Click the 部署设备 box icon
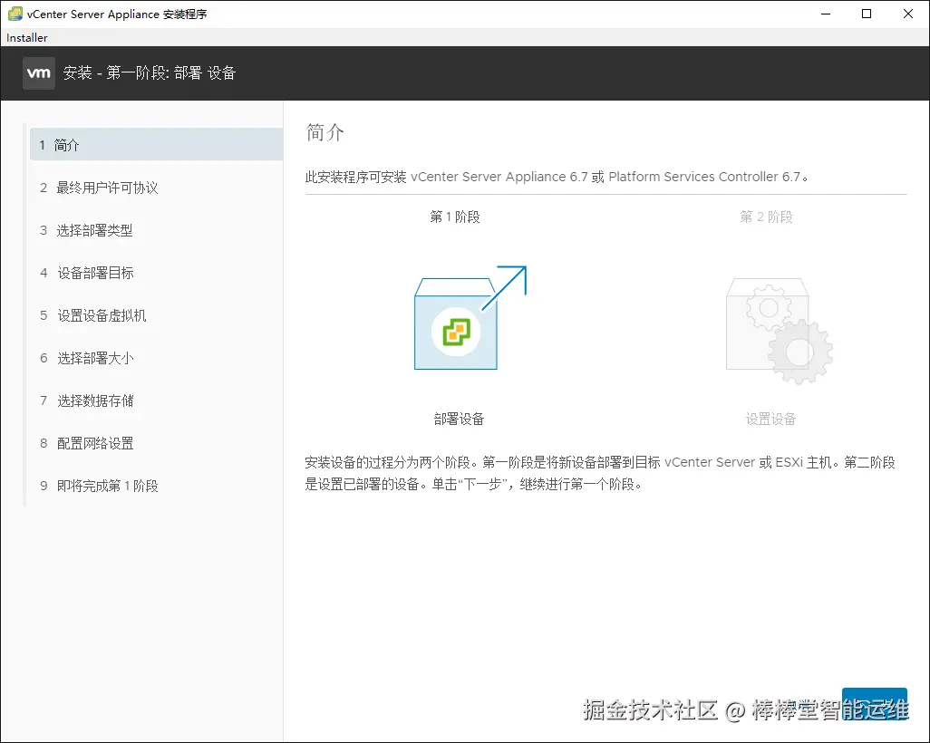930x743 pixels. click(x=470, y=318)
